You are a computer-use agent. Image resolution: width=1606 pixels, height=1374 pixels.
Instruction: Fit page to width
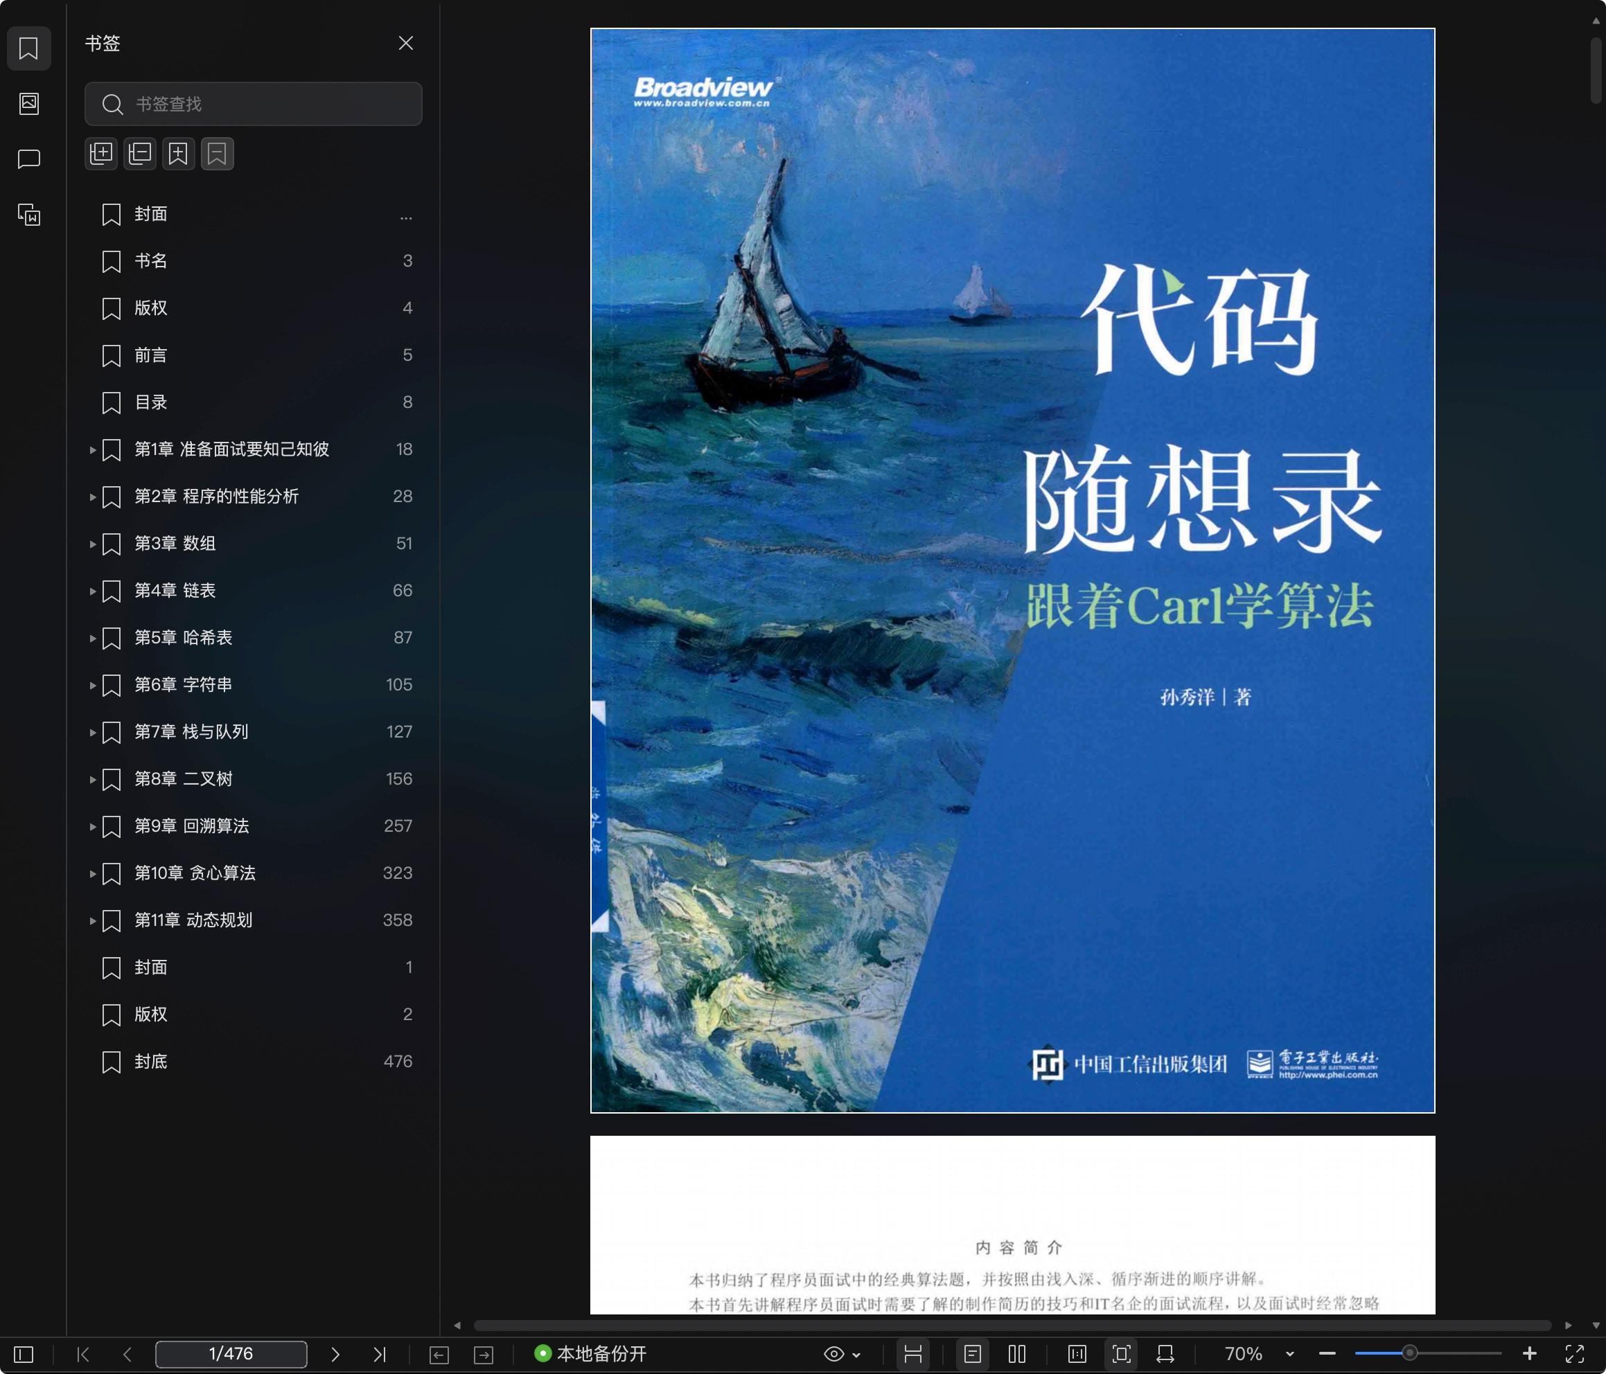pos(1166,1354)
